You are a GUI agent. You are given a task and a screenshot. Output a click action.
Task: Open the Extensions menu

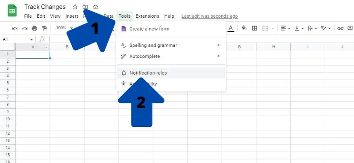[x=147, y=16]
